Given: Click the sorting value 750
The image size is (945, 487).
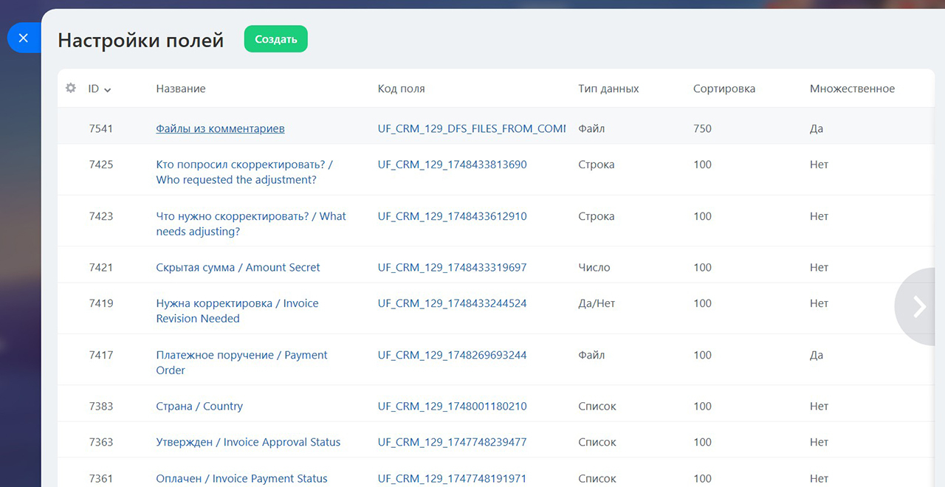Looking at the screenshot, I should 702,128.
